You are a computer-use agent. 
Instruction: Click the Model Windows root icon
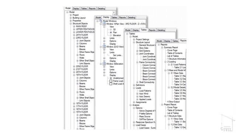coord(101,21)
